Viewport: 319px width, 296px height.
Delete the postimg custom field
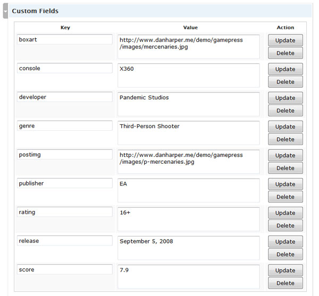[x=285, y=168]
